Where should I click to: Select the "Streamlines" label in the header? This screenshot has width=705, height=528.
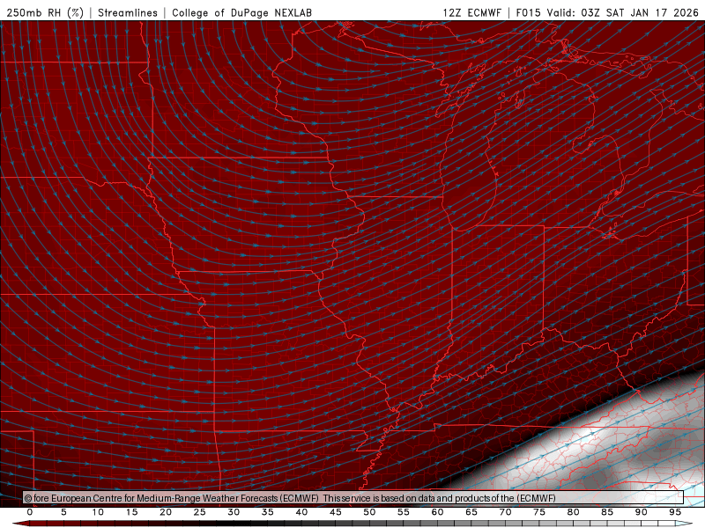(128, 12)
